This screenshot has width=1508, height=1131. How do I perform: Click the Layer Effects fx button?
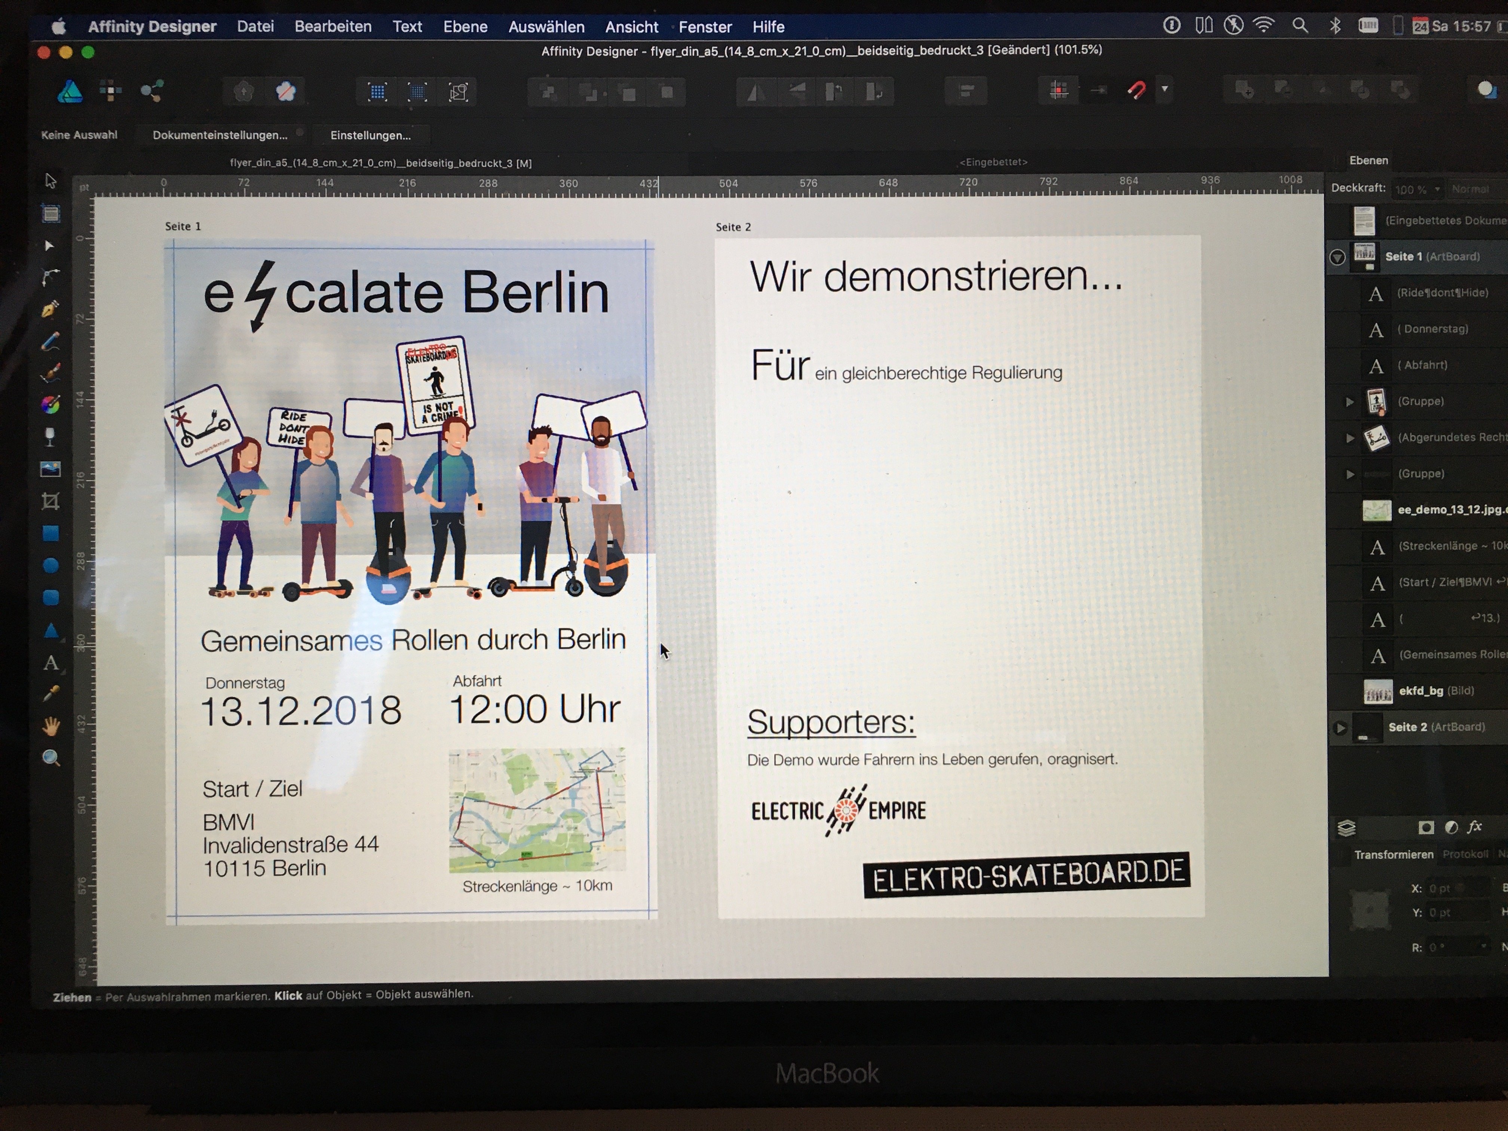[x=1475, y=827]
